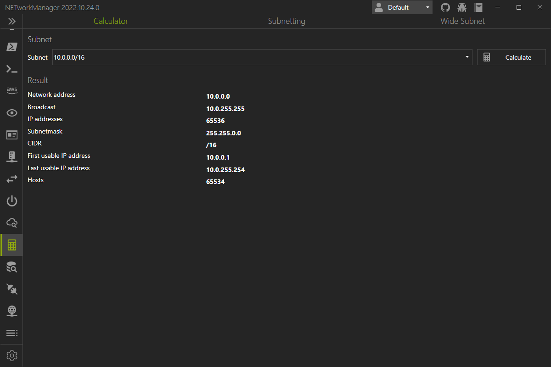551x367 pixels.
Task: Minimize the NETworkManager window
Action: pos(498,7)
